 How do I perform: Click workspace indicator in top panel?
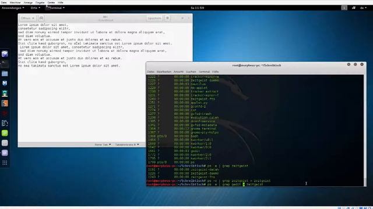click(344, 8)
